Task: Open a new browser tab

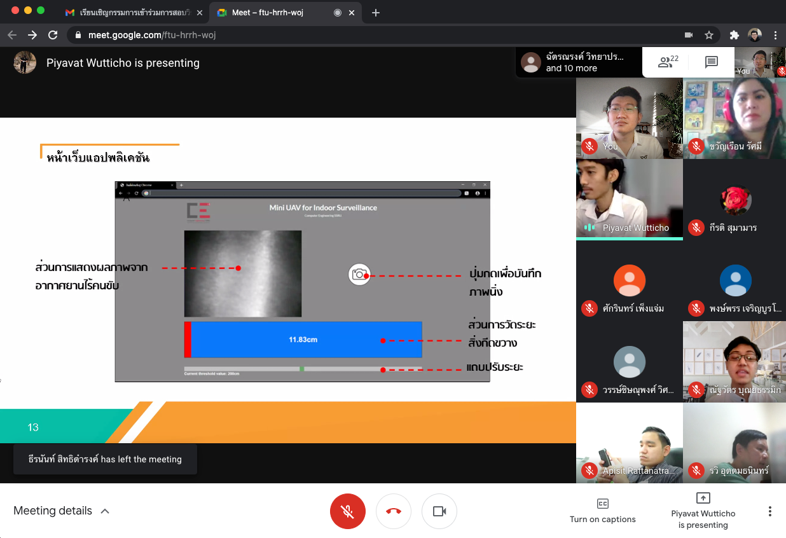Action: tap(376, 12)
